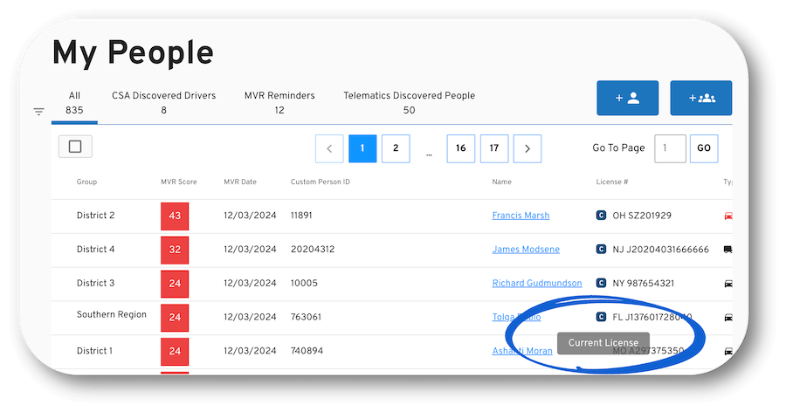Click the add single person button
Viewport: 786px width, 412px height.
pos(627,98)
